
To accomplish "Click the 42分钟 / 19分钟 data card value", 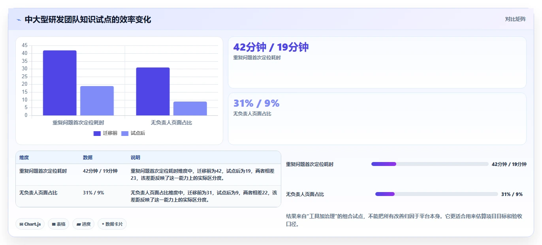I will (271, 47).
